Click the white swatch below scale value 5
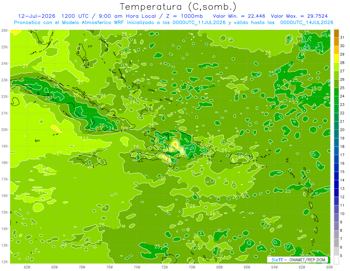The height and width of the screenshot is (271, 350). (x=336, y=260)
